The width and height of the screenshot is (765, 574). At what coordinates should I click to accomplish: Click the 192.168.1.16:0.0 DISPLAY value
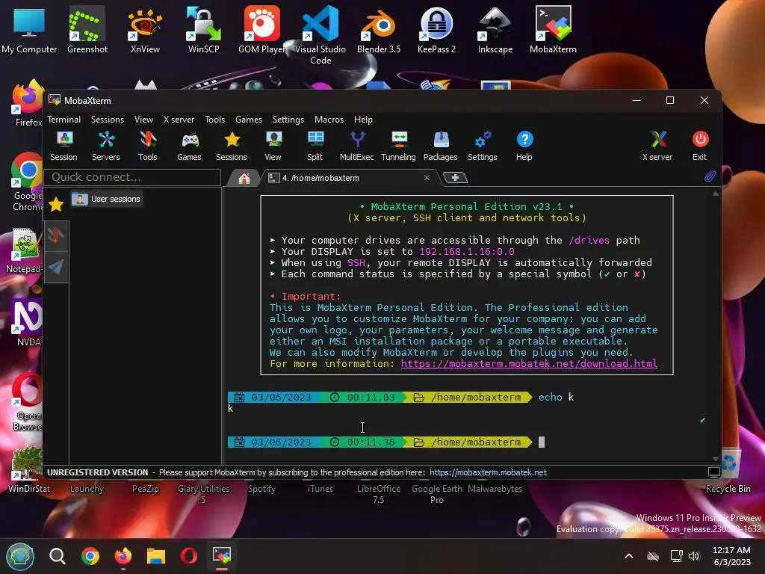click(x=467, y=252)
